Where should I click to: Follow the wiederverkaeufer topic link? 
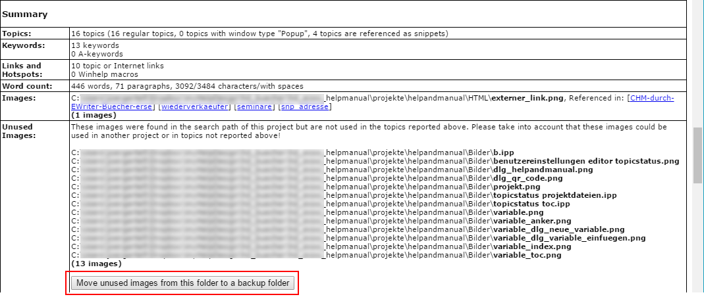point(196,106)
